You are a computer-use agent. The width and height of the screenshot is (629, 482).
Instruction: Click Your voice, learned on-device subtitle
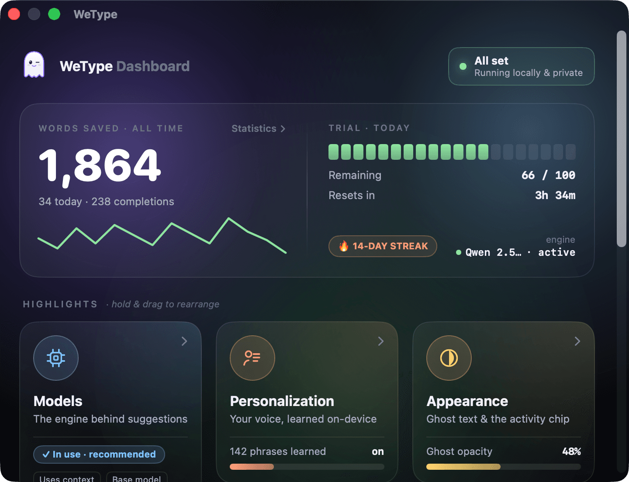click(303, 419)
